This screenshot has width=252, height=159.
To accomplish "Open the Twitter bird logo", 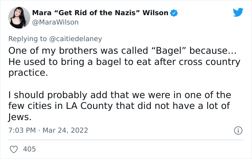I will coord(238,12).
